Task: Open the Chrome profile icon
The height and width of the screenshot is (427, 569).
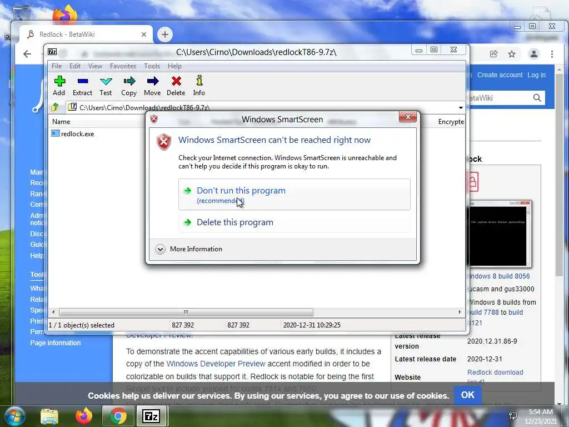Action: [534, 54]
